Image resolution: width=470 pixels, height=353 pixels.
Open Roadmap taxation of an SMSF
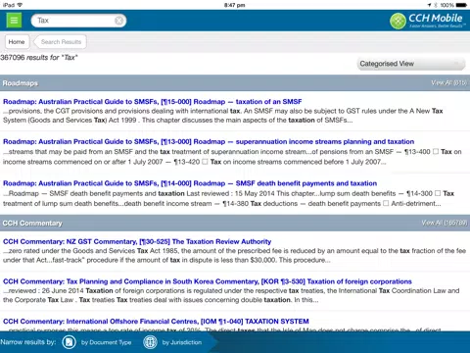153,102
